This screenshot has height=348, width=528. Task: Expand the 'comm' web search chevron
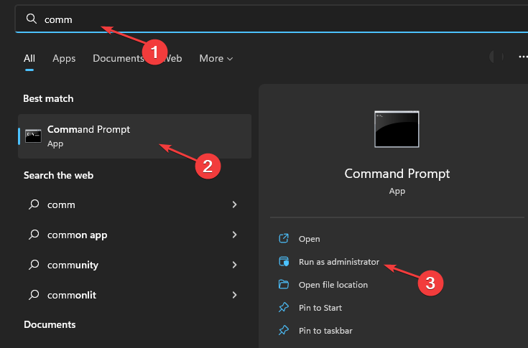pos(234,204)
